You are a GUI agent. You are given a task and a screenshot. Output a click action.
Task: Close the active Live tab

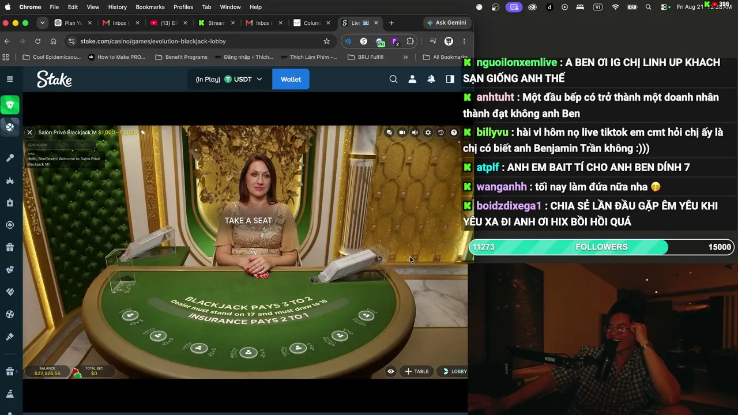point(376,23)
